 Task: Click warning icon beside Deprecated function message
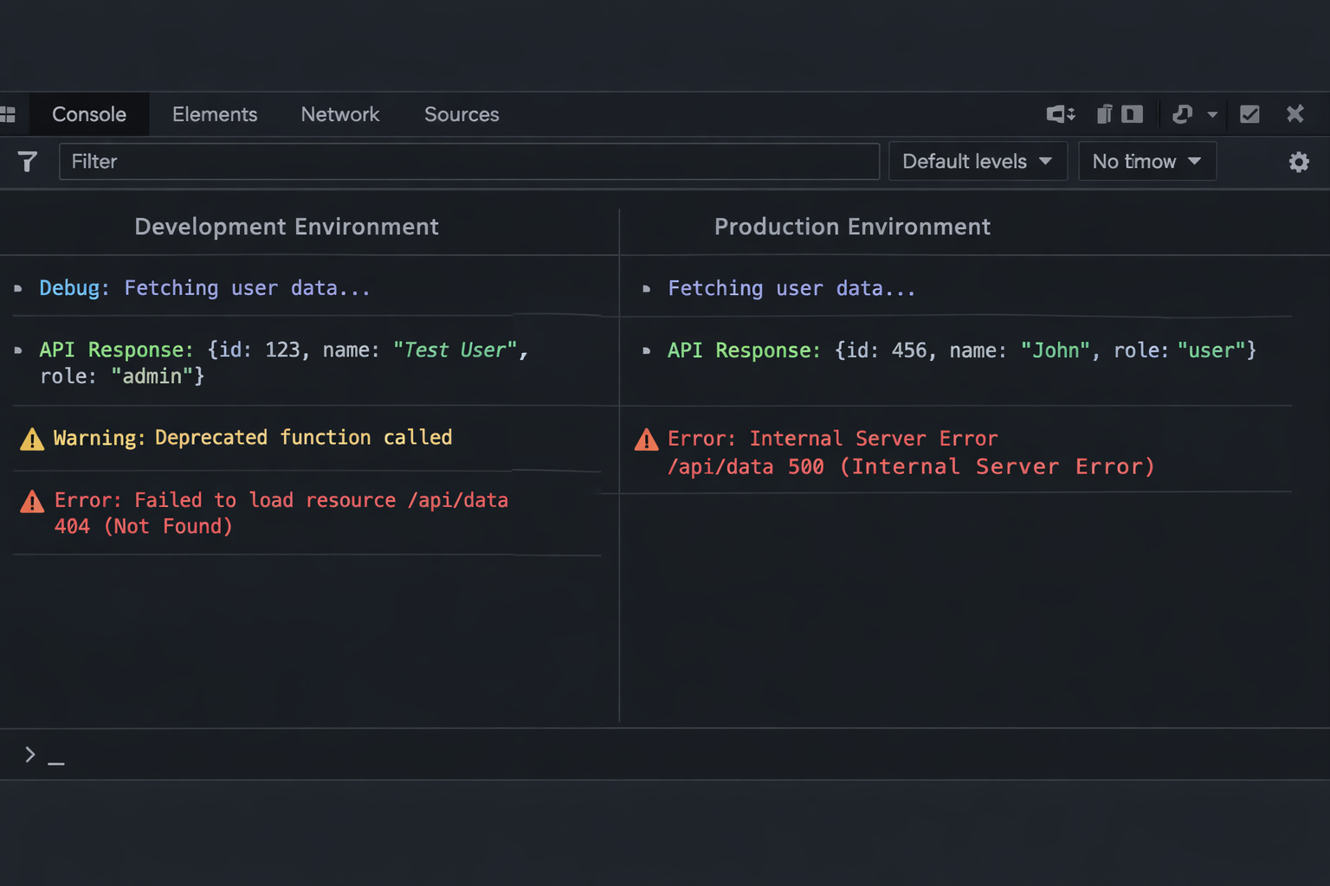(32, 440)
